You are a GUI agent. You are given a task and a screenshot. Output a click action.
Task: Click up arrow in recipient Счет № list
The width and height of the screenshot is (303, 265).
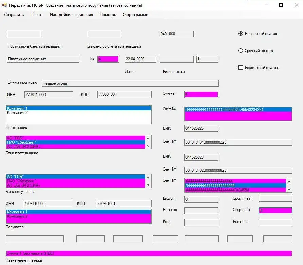click(289, 182)
